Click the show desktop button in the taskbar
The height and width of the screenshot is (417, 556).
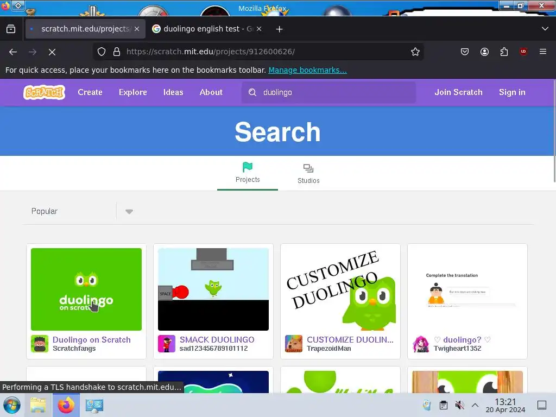tap(542, 405)
